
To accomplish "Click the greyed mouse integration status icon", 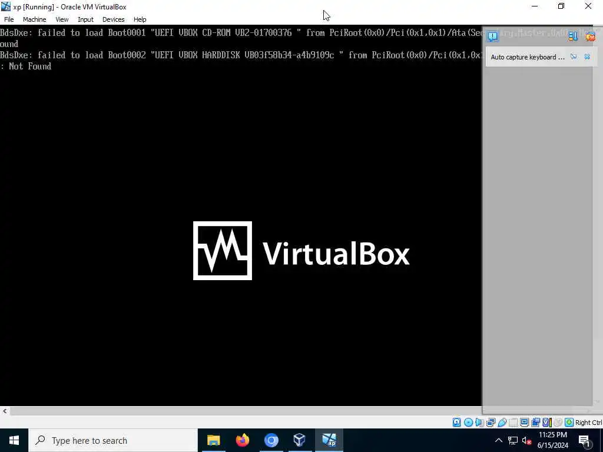I will (x=558, y=423).
